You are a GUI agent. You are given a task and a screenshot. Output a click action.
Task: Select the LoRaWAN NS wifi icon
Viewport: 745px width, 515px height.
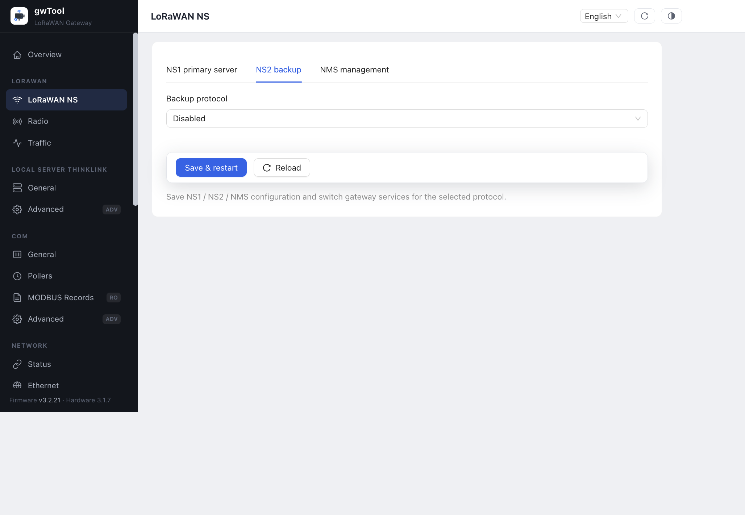coord(17,100)
